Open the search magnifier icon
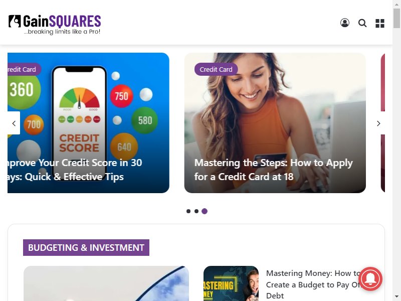 coord(362,23)
